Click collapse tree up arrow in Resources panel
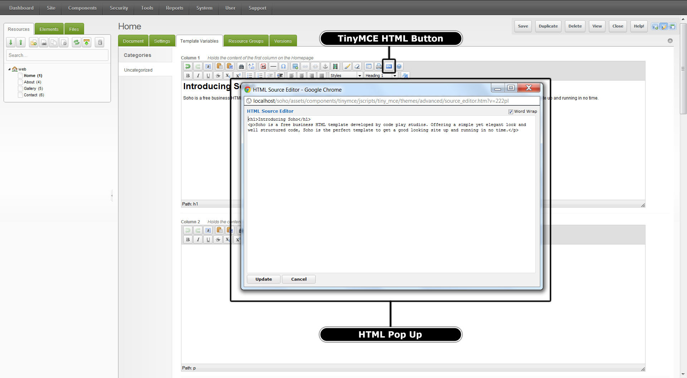This screenshot has height=378, width=687. [x=21, y=42]
